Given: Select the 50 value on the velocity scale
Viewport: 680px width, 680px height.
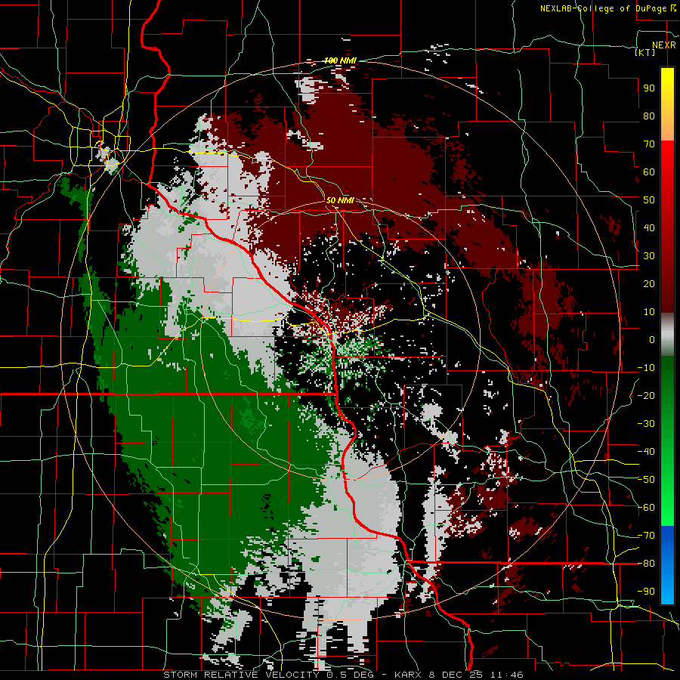Looking at the screenshot, I should click(649, 200).
